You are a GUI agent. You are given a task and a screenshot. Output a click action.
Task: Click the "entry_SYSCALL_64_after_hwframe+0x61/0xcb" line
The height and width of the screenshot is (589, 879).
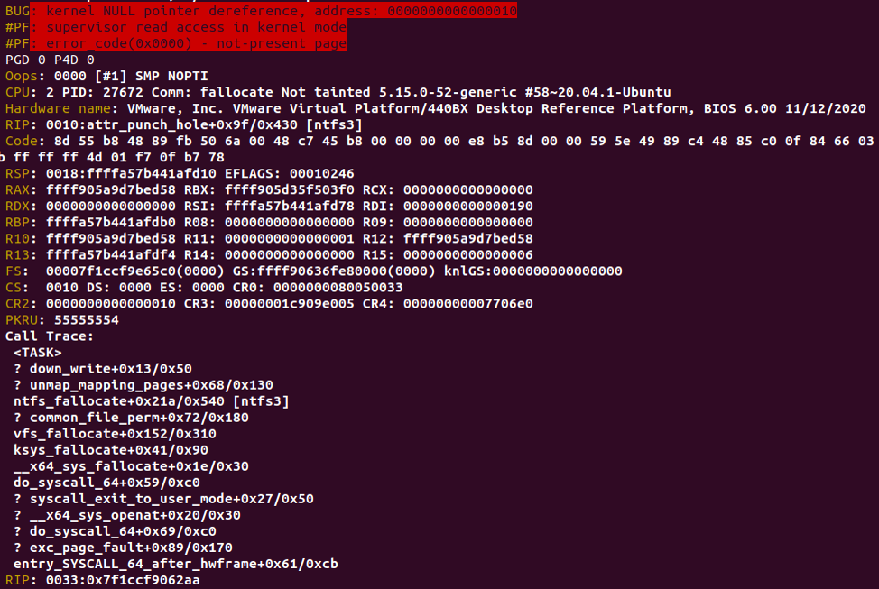pos(175,563)
